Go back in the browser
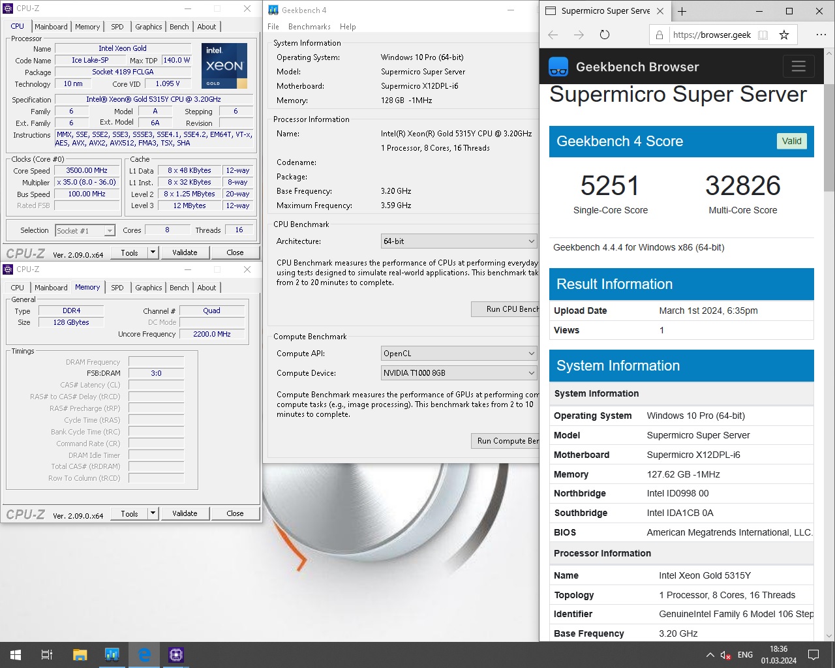 coord(553,35)
